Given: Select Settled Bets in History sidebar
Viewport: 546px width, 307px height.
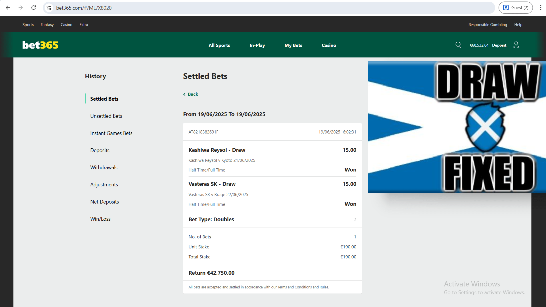Looking at the screenshot, I should click(x=104, y=99).
